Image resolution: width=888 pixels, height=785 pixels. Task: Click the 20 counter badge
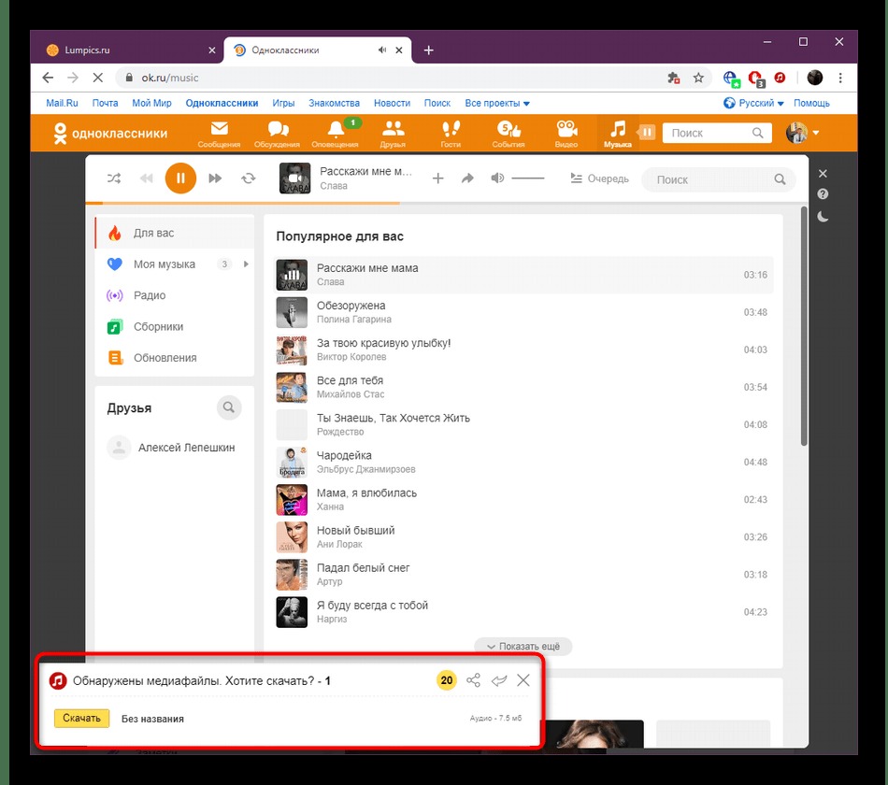446,680
